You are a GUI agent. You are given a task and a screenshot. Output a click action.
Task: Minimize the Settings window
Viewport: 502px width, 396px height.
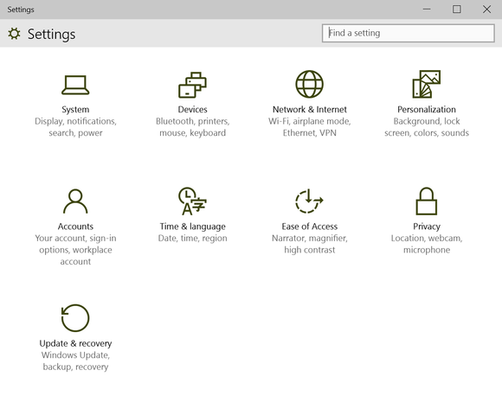click(427, 10)
